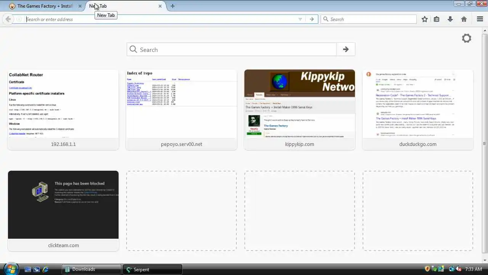Click the Go arrow in address bar
488x275 pixels.
[x=311, y=19]
